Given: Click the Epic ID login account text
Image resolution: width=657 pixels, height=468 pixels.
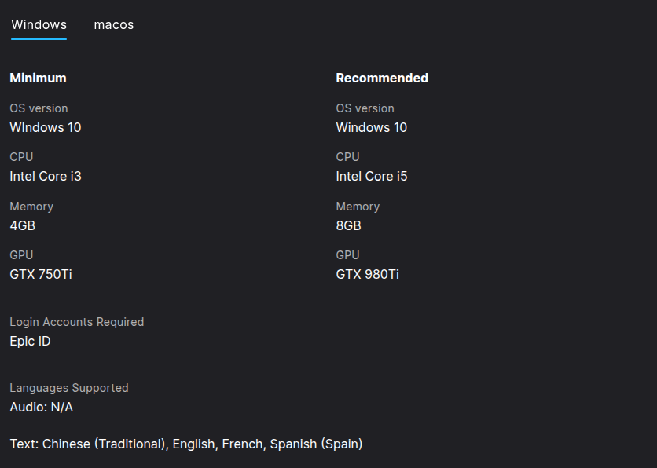Looking at the screenshot, I should coord(30,341).
